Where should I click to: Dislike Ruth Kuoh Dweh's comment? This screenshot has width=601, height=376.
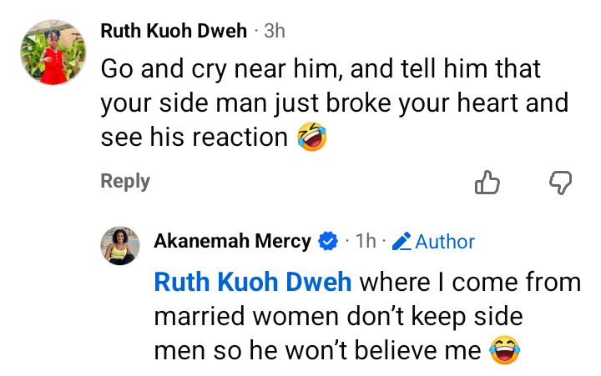(560, 182)
